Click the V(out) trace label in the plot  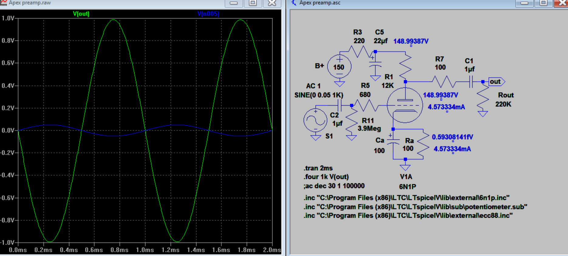pyautogui.click(x=81, y=14)
